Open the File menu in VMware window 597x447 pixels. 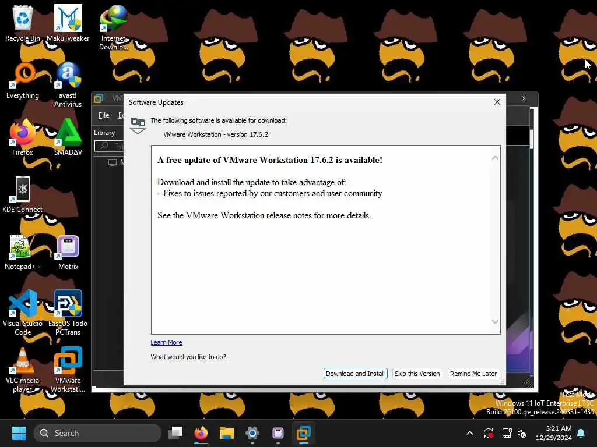104,115
